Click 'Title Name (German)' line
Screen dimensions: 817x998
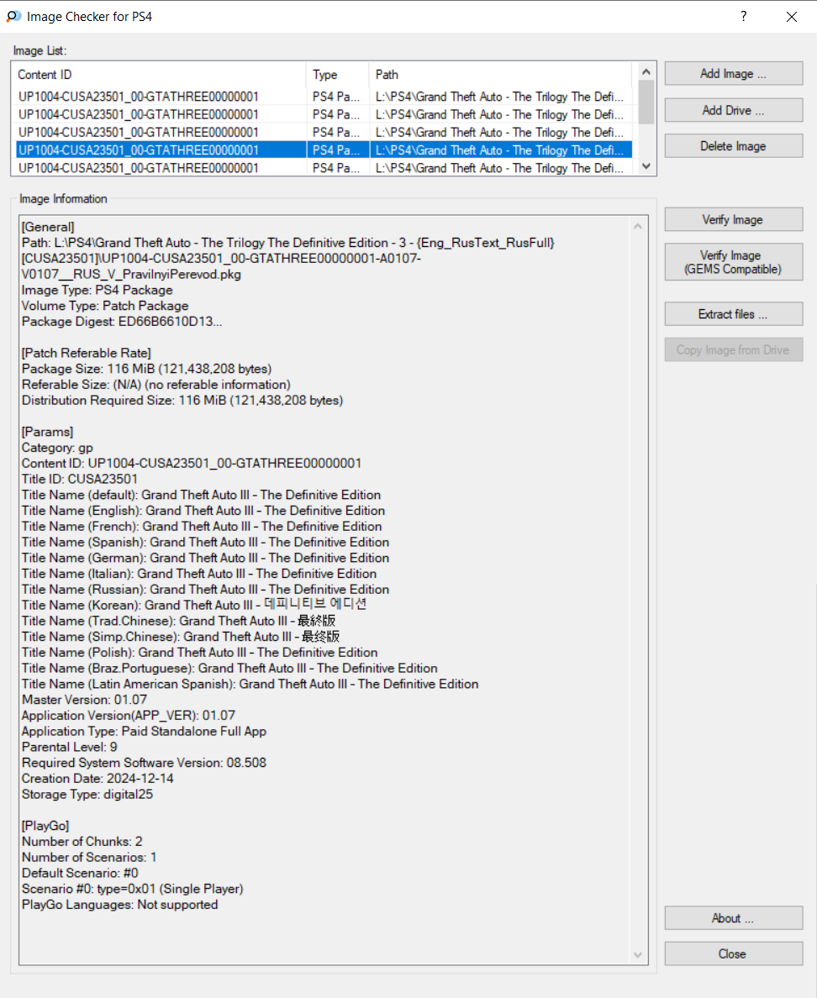click(x=206, y=558)
